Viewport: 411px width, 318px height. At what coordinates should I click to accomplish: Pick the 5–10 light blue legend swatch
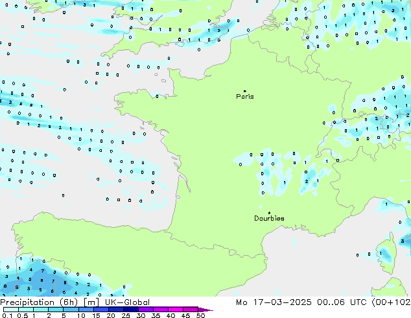click(71, 310)
